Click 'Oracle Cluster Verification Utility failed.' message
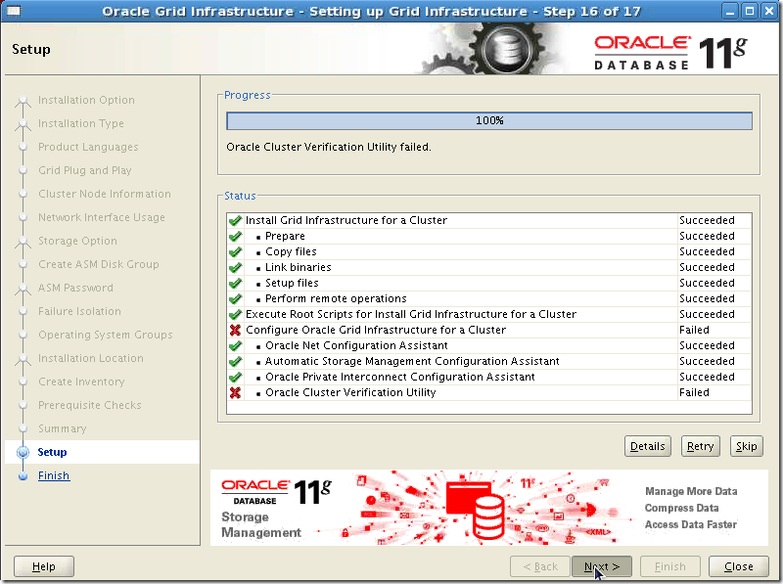The image size is (783, 584). (x=329, y=147)
